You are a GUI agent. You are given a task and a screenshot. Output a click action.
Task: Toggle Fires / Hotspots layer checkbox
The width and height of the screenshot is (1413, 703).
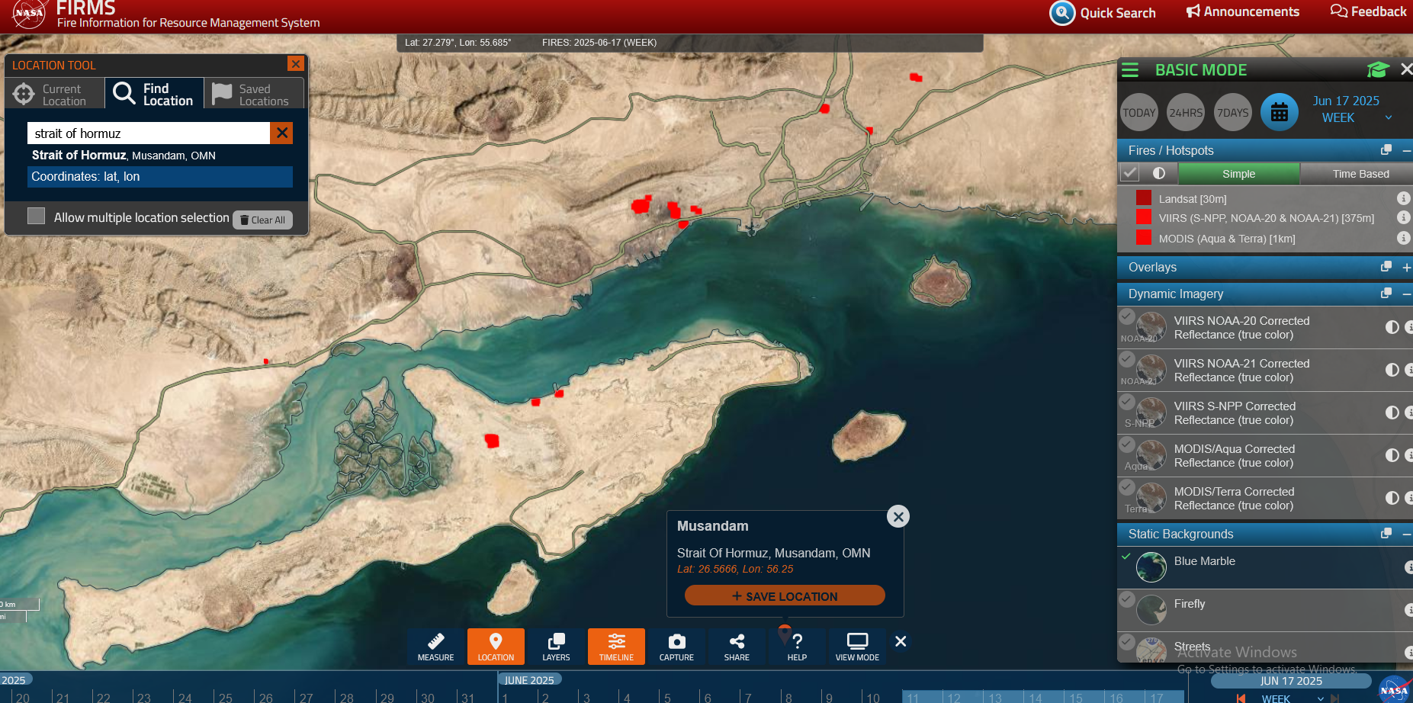click(1129, 173)
